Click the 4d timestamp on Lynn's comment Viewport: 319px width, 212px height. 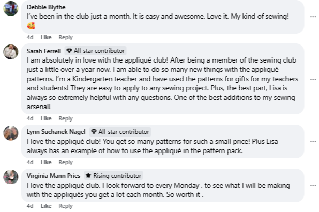30,162
